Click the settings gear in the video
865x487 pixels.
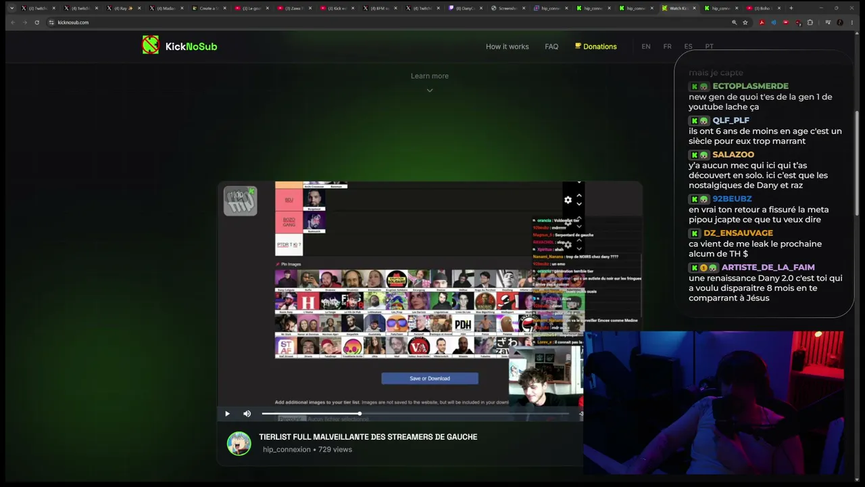tap(568, 200)
